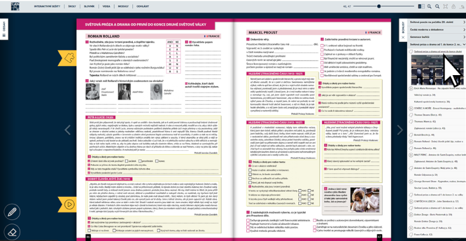
Task: Open puzzle icon next to Bertolt Brecht
Action: (411, 135)
